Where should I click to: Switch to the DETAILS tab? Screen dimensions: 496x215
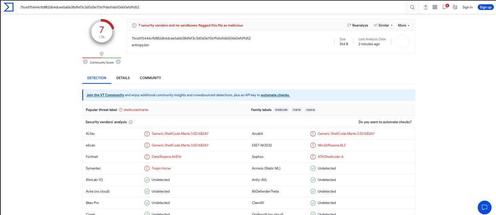click(123, 78)
